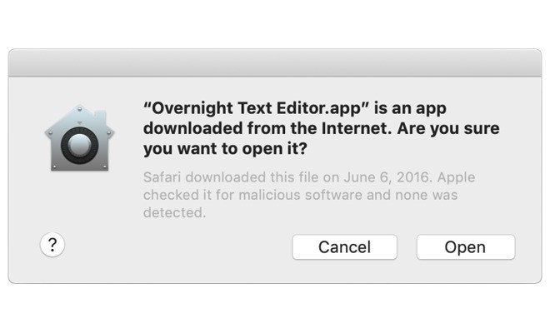Click the Open button to launch the app
This screenshot has height=333, width=550.
click(466, 247)
